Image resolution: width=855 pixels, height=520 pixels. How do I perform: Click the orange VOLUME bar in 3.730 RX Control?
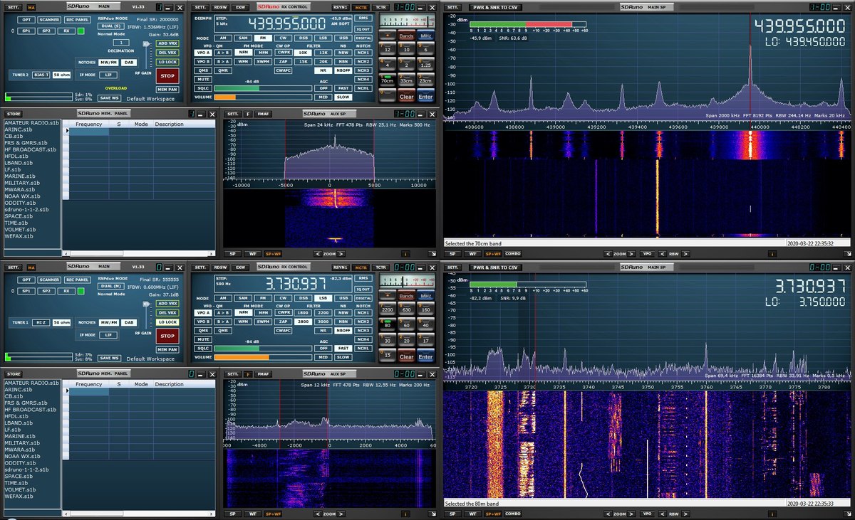(x=242, y=357)
